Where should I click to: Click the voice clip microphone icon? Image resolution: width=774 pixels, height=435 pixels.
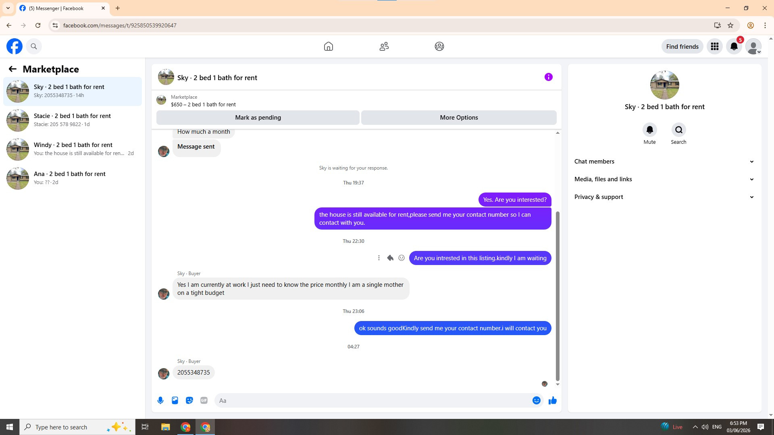(x=160, y=400)
